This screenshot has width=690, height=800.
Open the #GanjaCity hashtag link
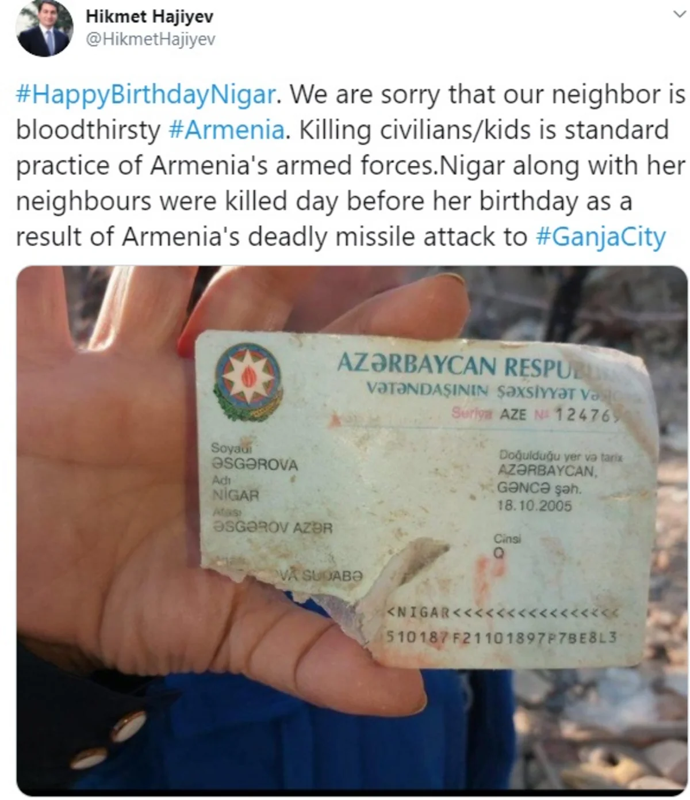(x=600, y=237)
